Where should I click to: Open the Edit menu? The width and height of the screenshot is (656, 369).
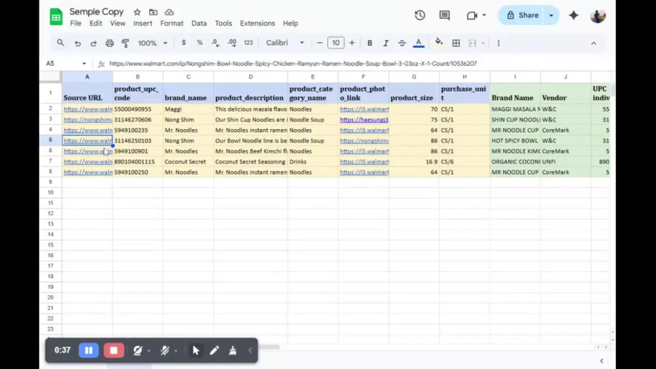95,24
